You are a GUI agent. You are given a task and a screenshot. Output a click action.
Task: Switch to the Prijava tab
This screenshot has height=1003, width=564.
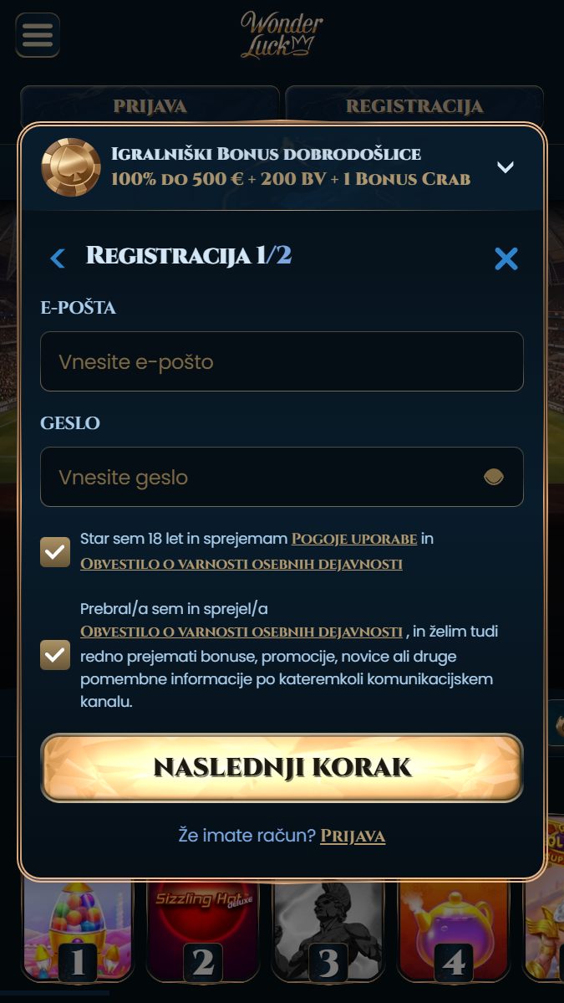(150, 105)
